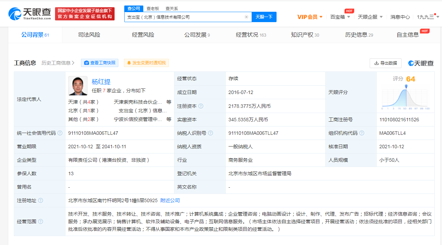The height and width of the screenshot is (245, 442).
Task: Click the 国家中小企业发展子基金 red banner
Action: tap(85, 14)
